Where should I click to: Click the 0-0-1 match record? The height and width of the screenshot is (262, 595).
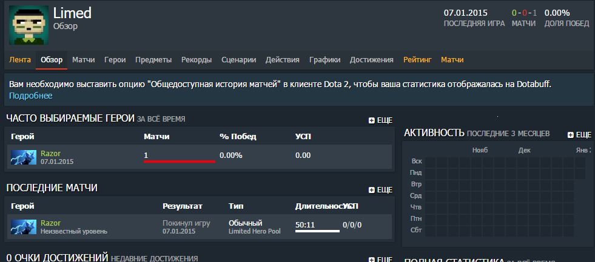coord(523,13)
